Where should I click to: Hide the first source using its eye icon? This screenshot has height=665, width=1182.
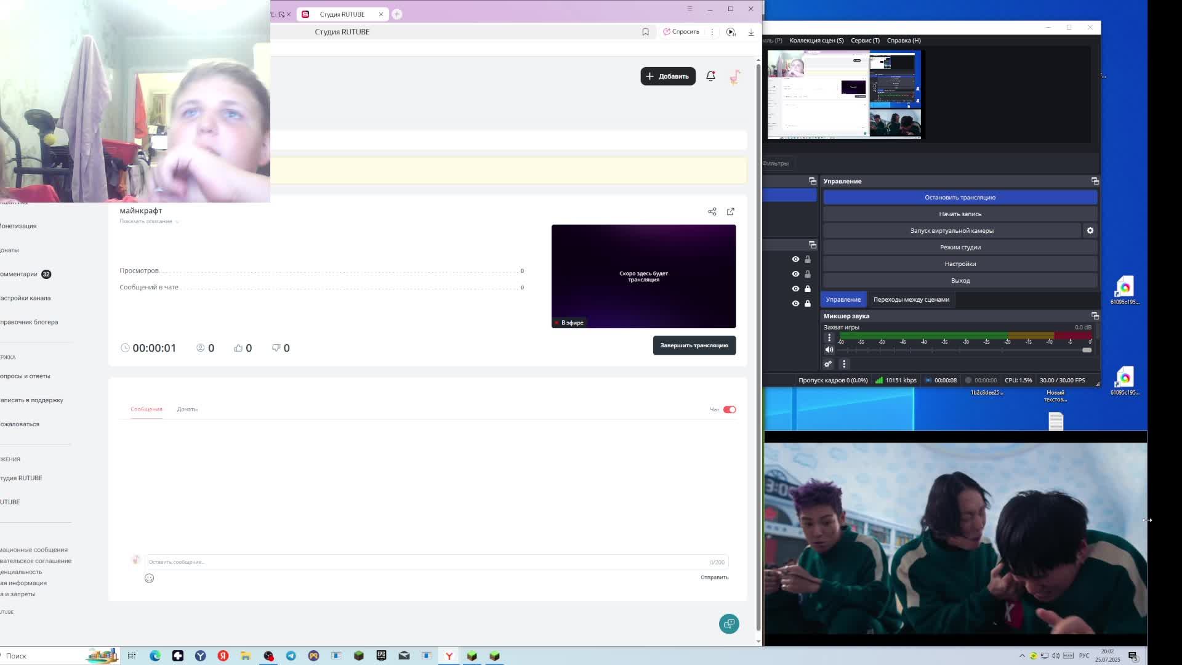click(795, 259)
